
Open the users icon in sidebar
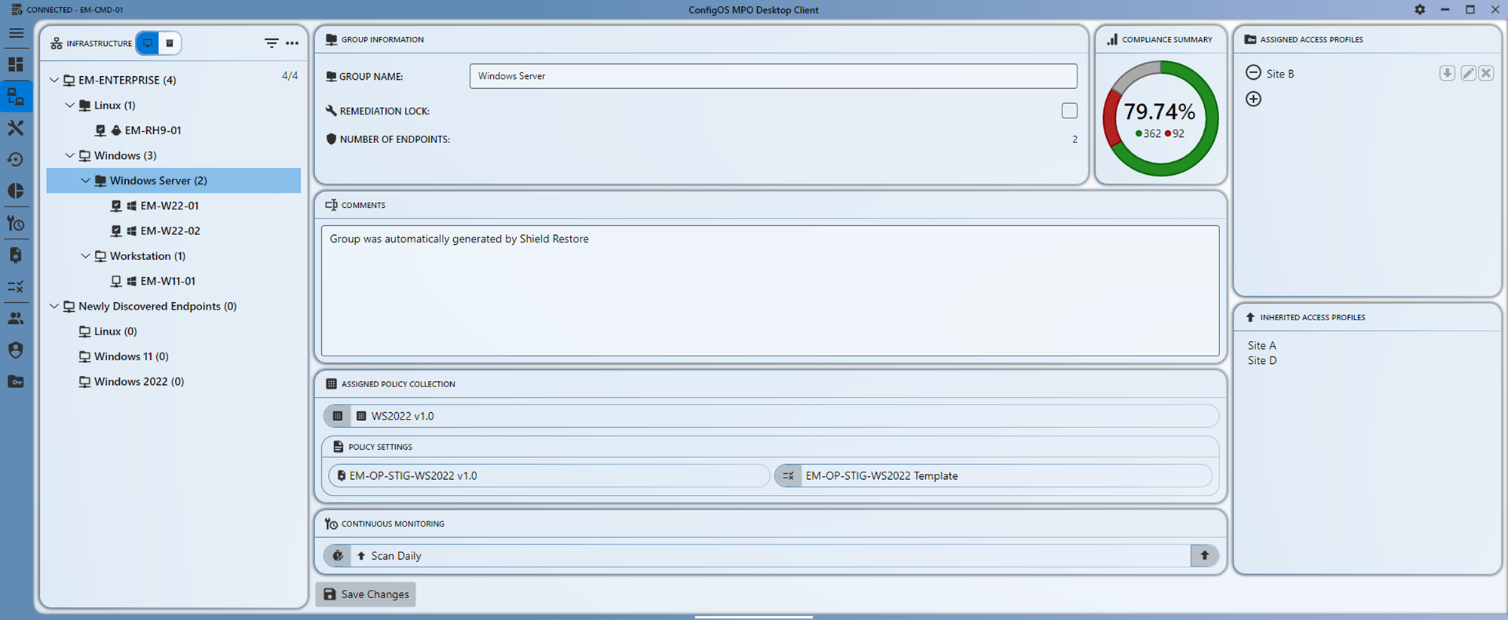pos(16,318)
